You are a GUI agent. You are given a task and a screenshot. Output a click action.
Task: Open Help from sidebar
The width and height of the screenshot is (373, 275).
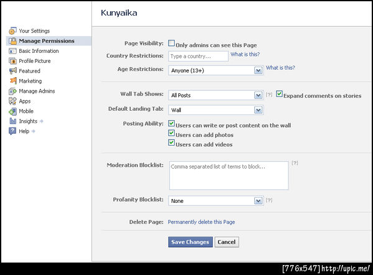[24, 131]
